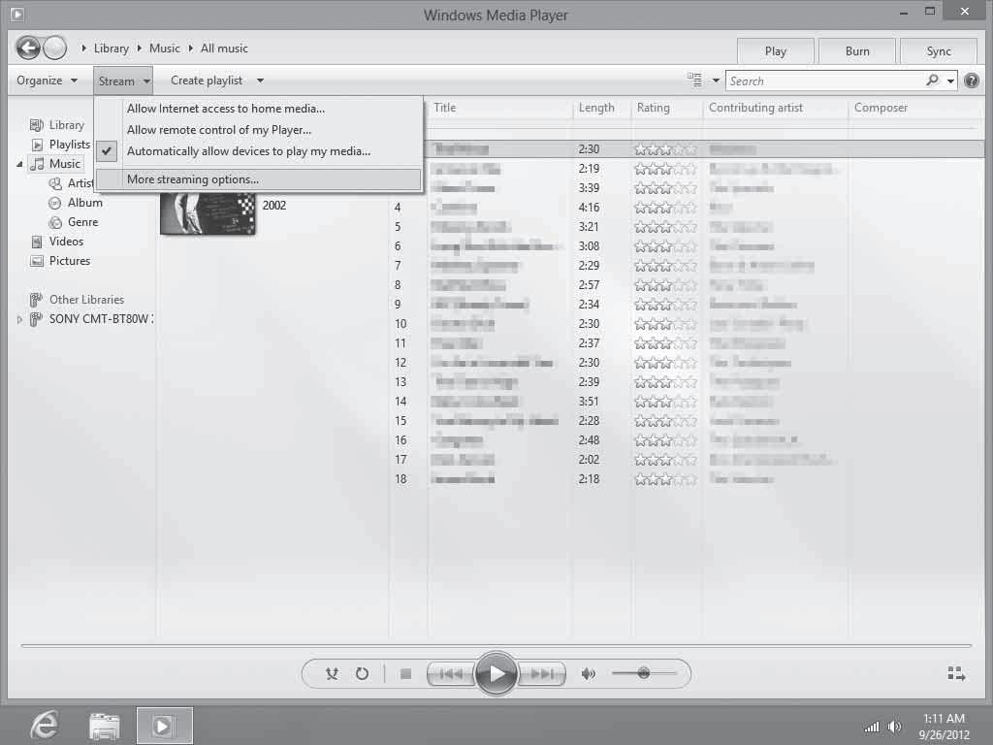This screenshot has height=745, width=993.
Task: Click in the Search input field
Action: tap(825, 81)
